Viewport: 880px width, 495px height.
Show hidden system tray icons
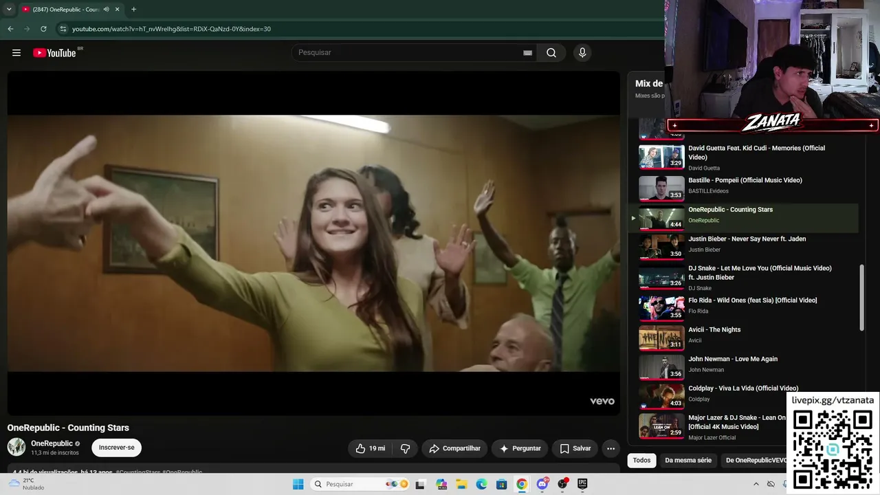pyautogui.click(x=756, y=484)
